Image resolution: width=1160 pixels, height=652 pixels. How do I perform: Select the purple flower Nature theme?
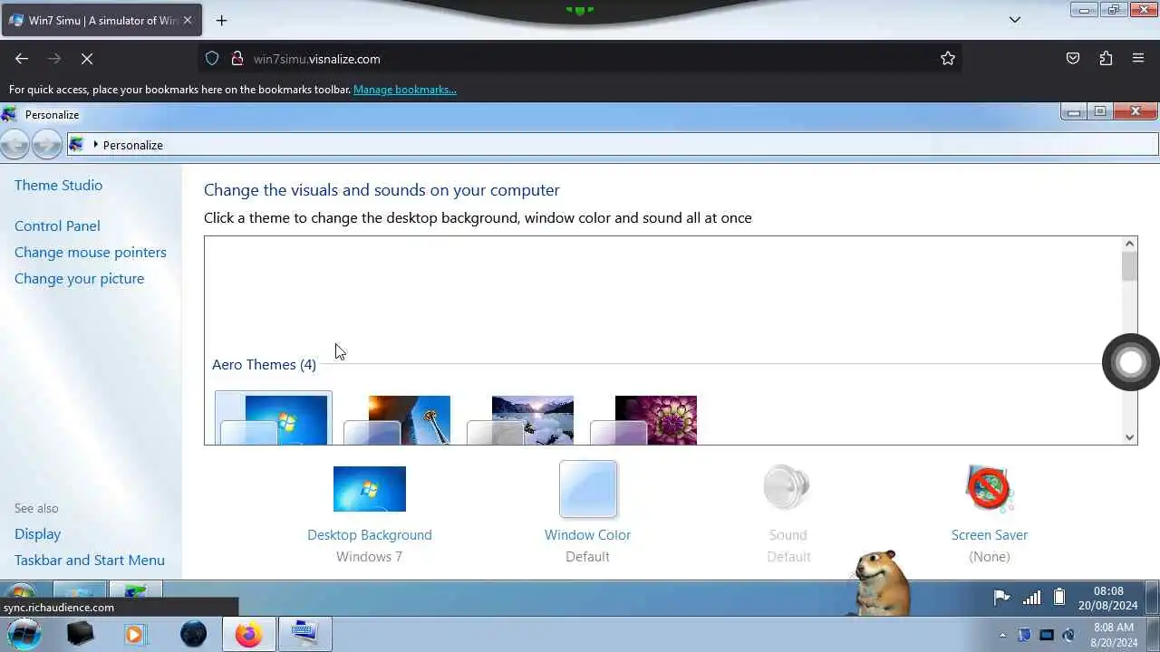(x=643, y=419)
